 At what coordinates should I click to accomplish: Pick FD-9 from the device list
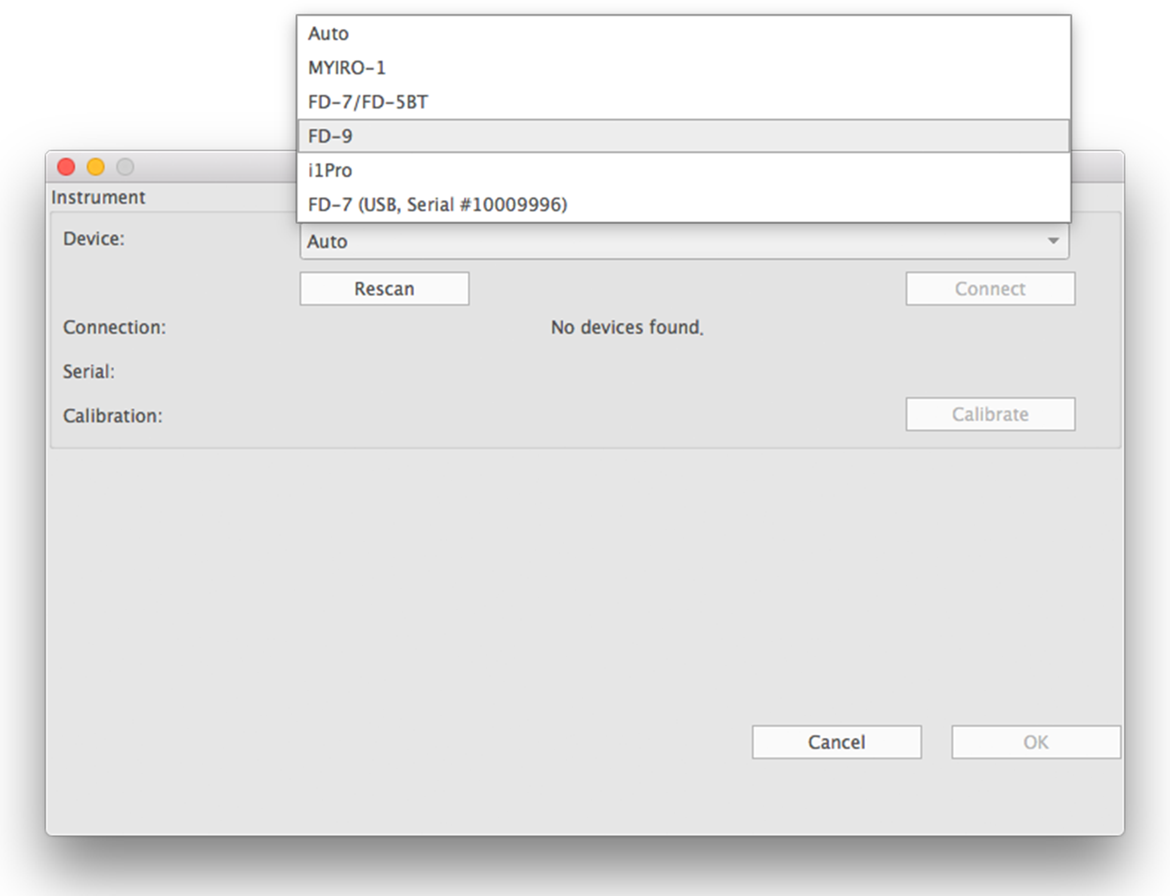[330, 136]
